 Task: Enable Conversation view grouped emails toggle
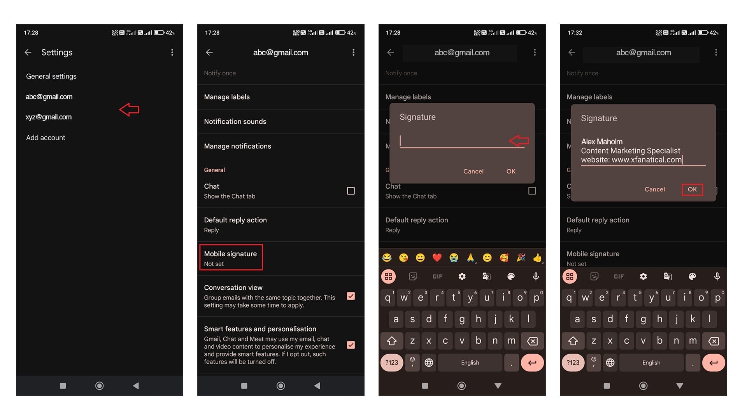click(x=352, y=296)
